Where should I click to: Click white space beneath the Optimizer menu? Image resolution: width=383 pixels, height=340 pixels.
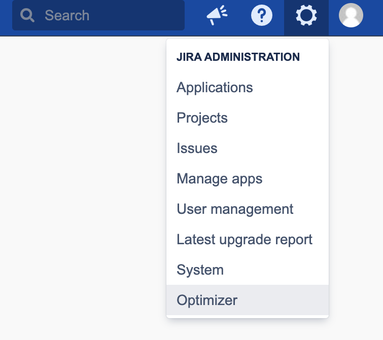[x=248, y=329]
